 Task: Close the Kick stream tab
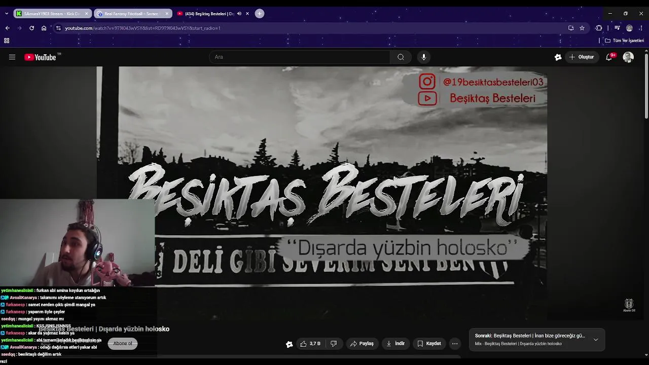pyautogui.click(x=86, y=14)
